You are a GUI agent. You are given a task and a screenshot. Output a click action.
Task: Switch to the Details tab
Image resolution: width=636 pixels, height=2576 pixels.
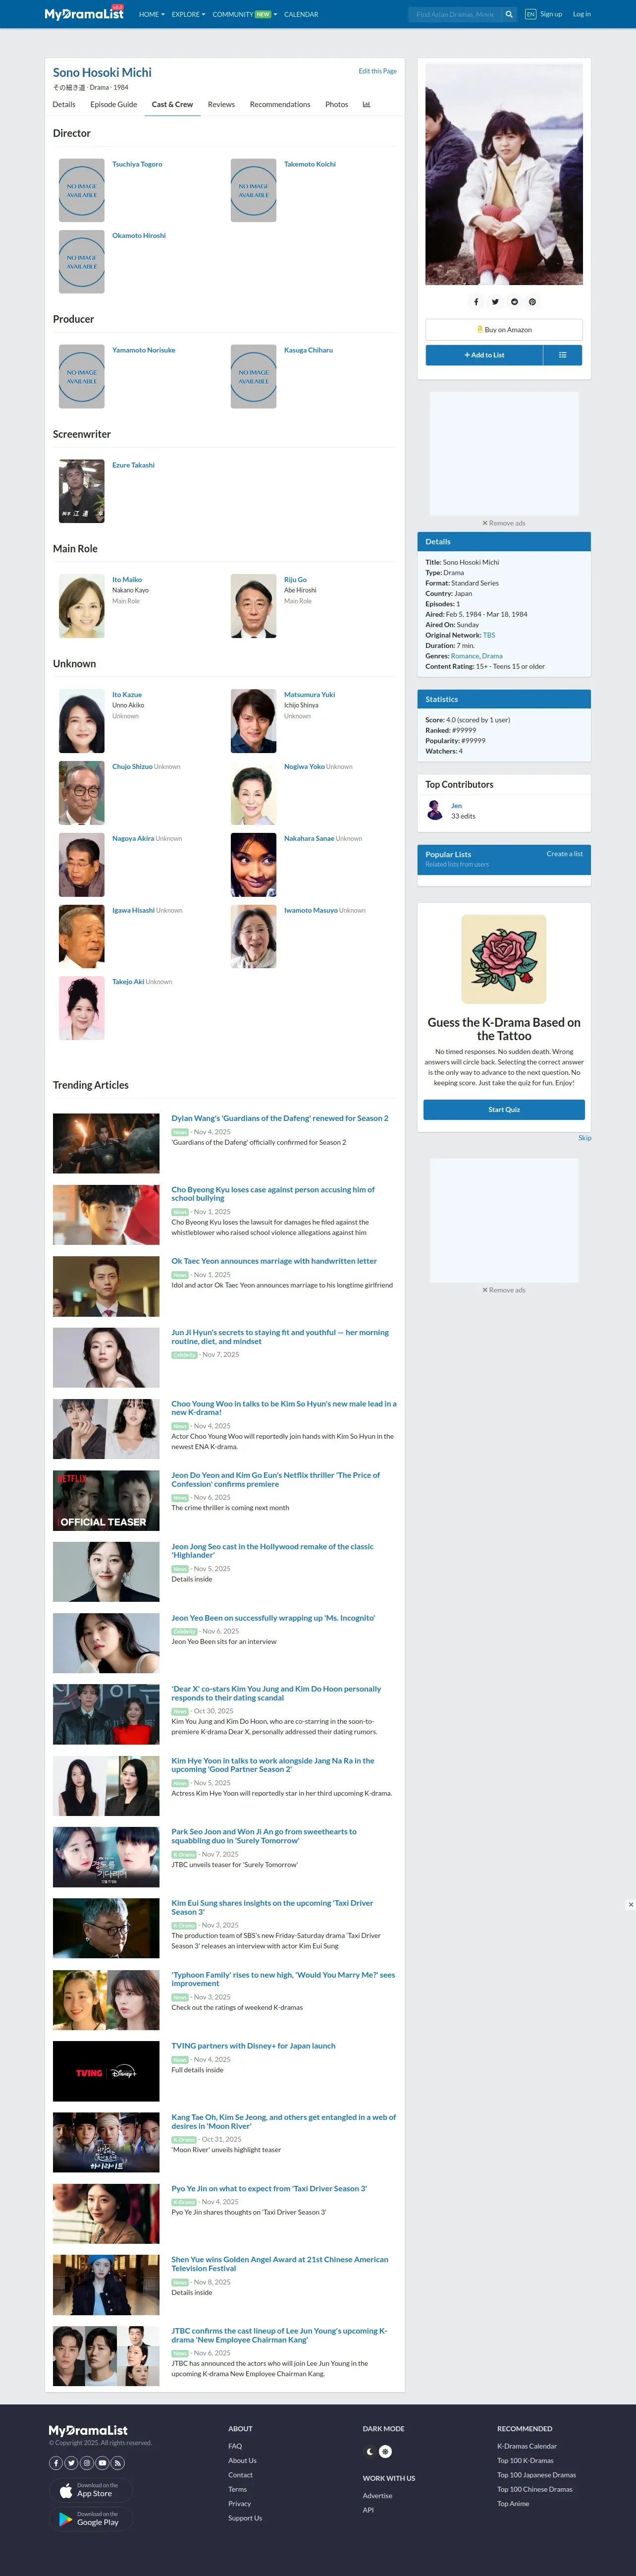(64, 104)
